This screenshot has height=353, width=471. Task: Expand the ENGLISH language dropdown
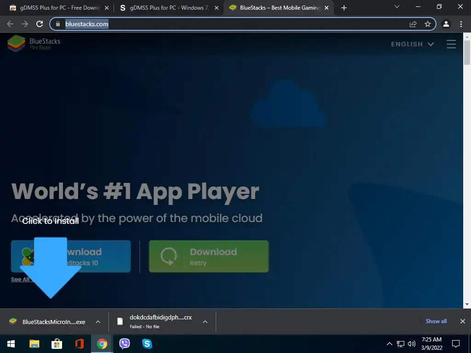(x=413, y=44)
